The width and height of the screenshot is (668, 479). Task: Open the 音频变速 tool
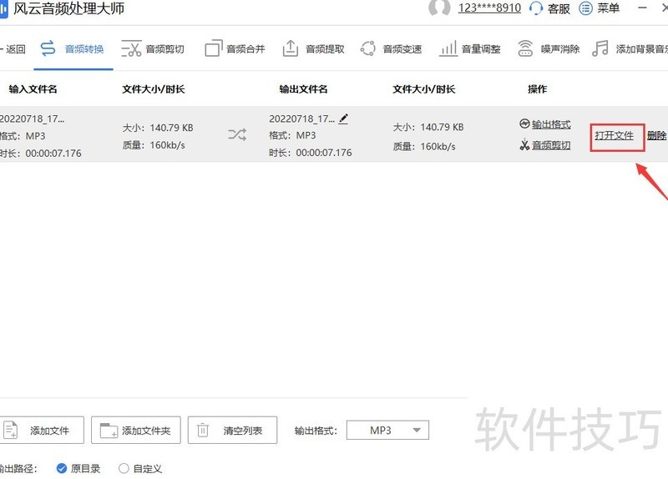(391, 49)
